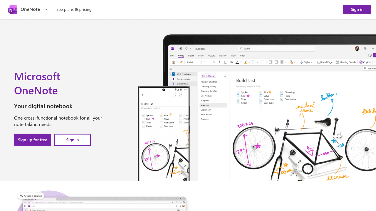This screenshot has width=376, height=211.
Task: Click the paragraph alignment icon
Action: (x=282, y=62)
